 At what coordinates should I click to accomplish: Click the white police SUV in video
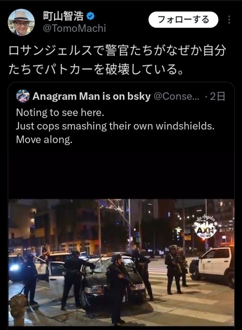coord(213,265)
